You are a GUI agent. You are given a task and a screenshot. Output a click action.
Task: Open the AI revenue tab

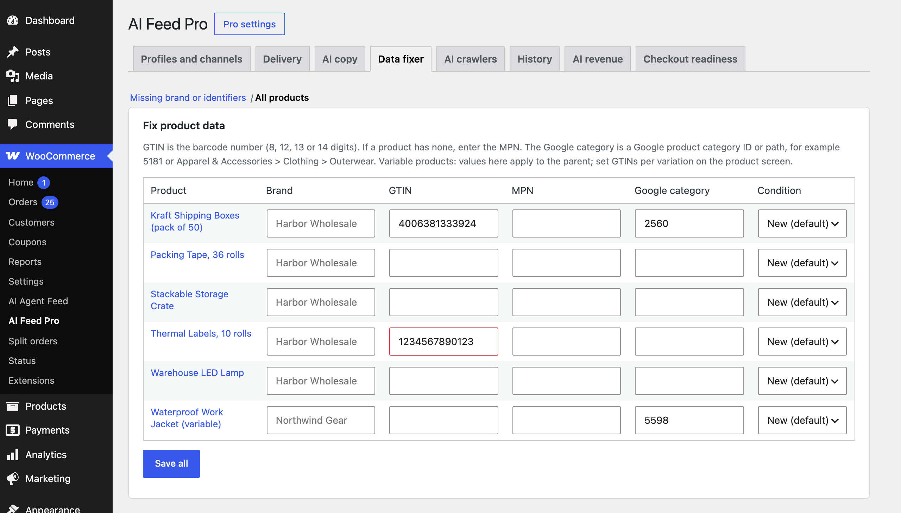click(598, 59)
